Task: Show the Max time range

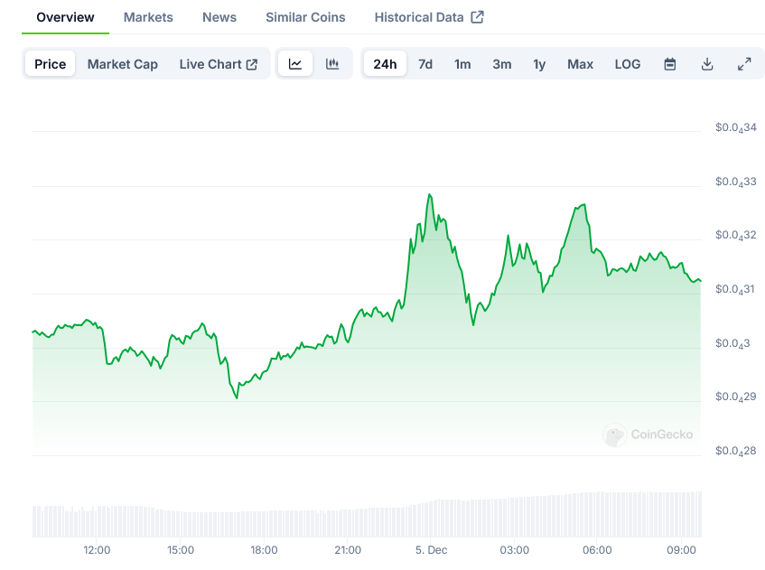Action: [x=581, y=64]
